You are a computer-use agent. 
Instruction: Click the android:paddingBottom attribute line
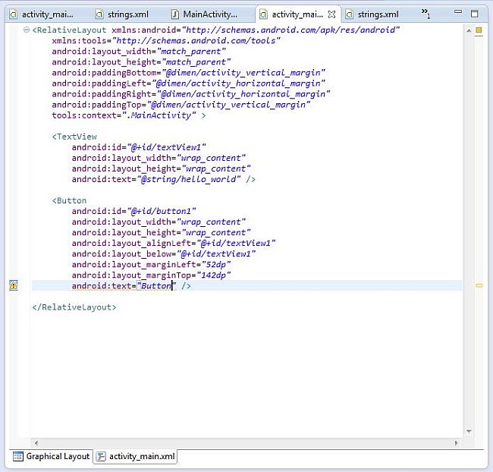[188, 73]
